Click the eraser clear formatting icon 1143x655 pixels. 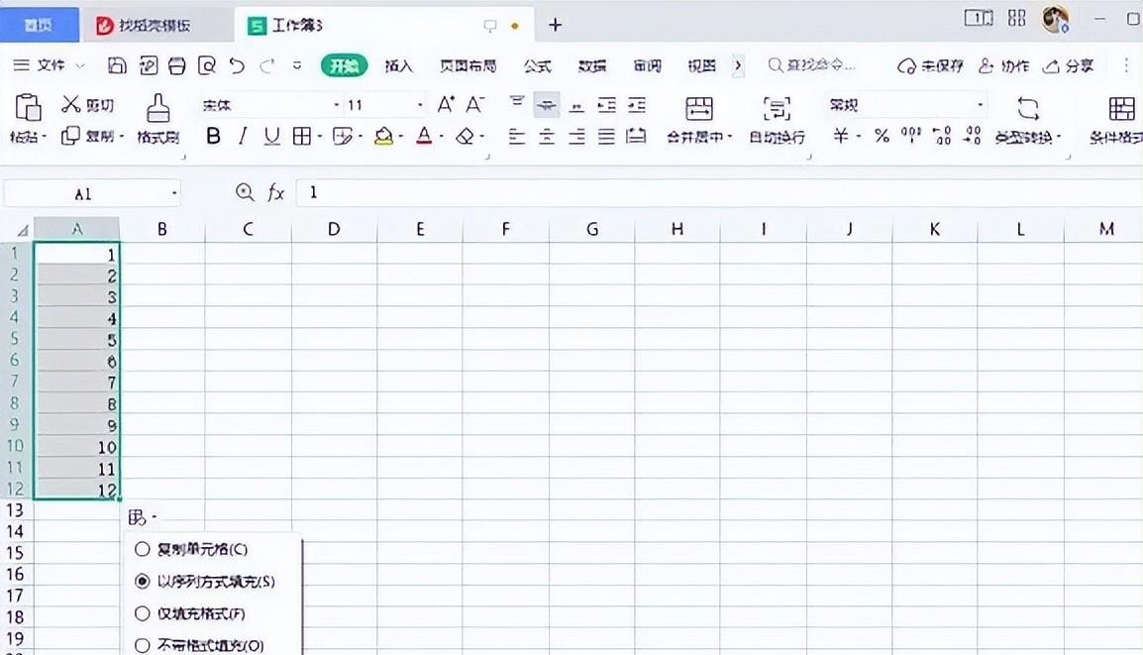[x=465, y=136]
